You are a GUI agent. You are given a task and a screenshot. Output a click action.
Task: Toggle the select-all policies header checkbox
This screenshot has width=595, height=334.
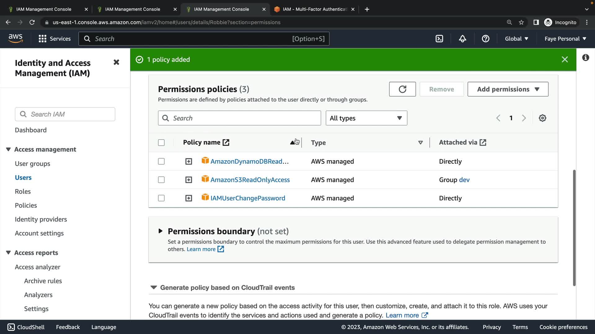click(161, 143)
